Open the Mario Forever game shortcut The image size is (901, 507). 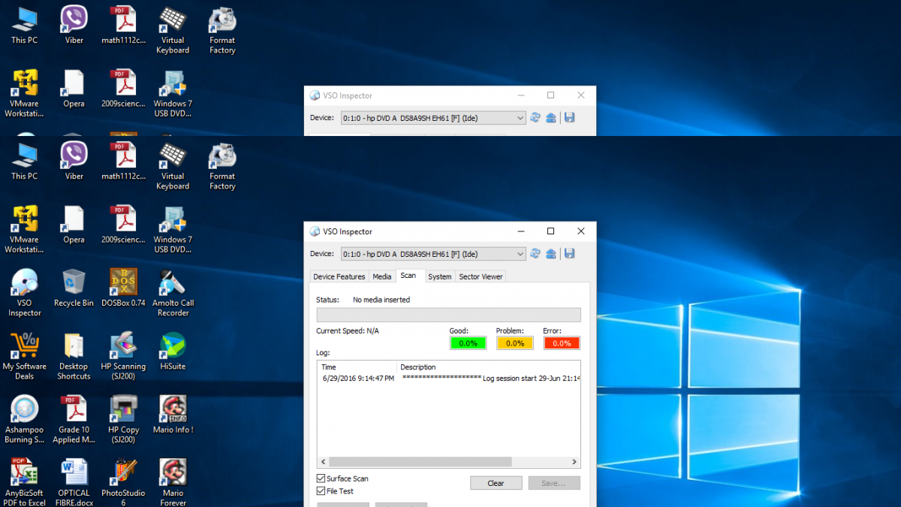click(x=173, y=482)
